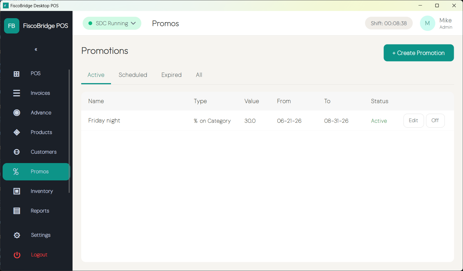Screen dimensions: 463x271
Task: Click the Advance circle icon
Action: [17, 113]
